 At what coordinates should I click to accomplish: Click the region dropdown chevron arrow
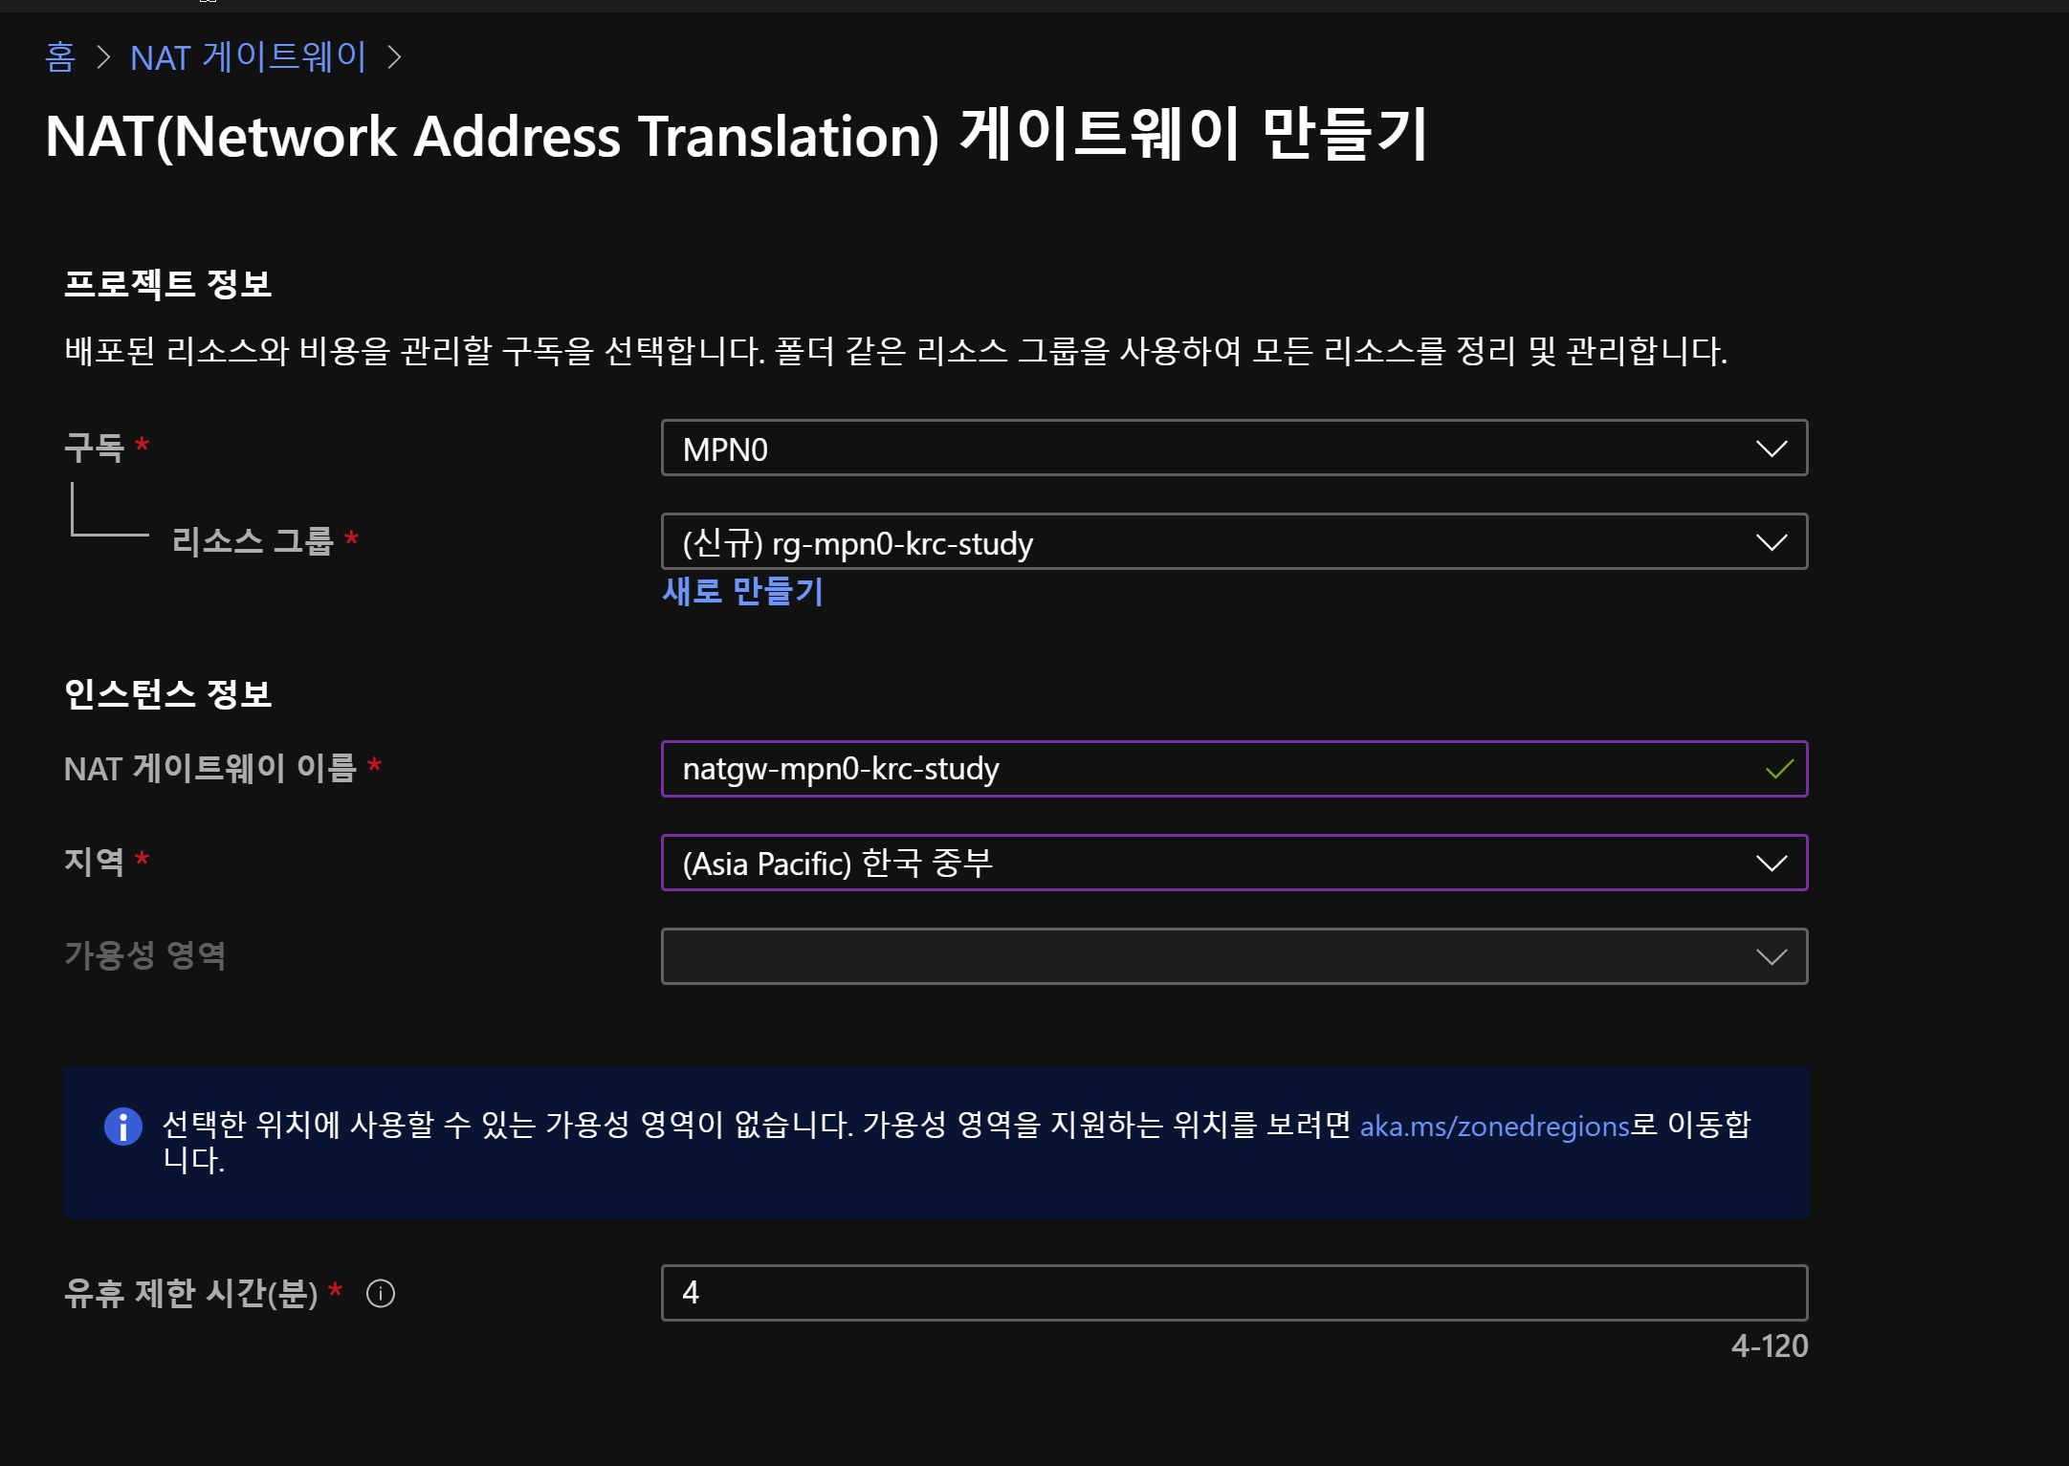pyautogui.click(x=1772, y=864)
